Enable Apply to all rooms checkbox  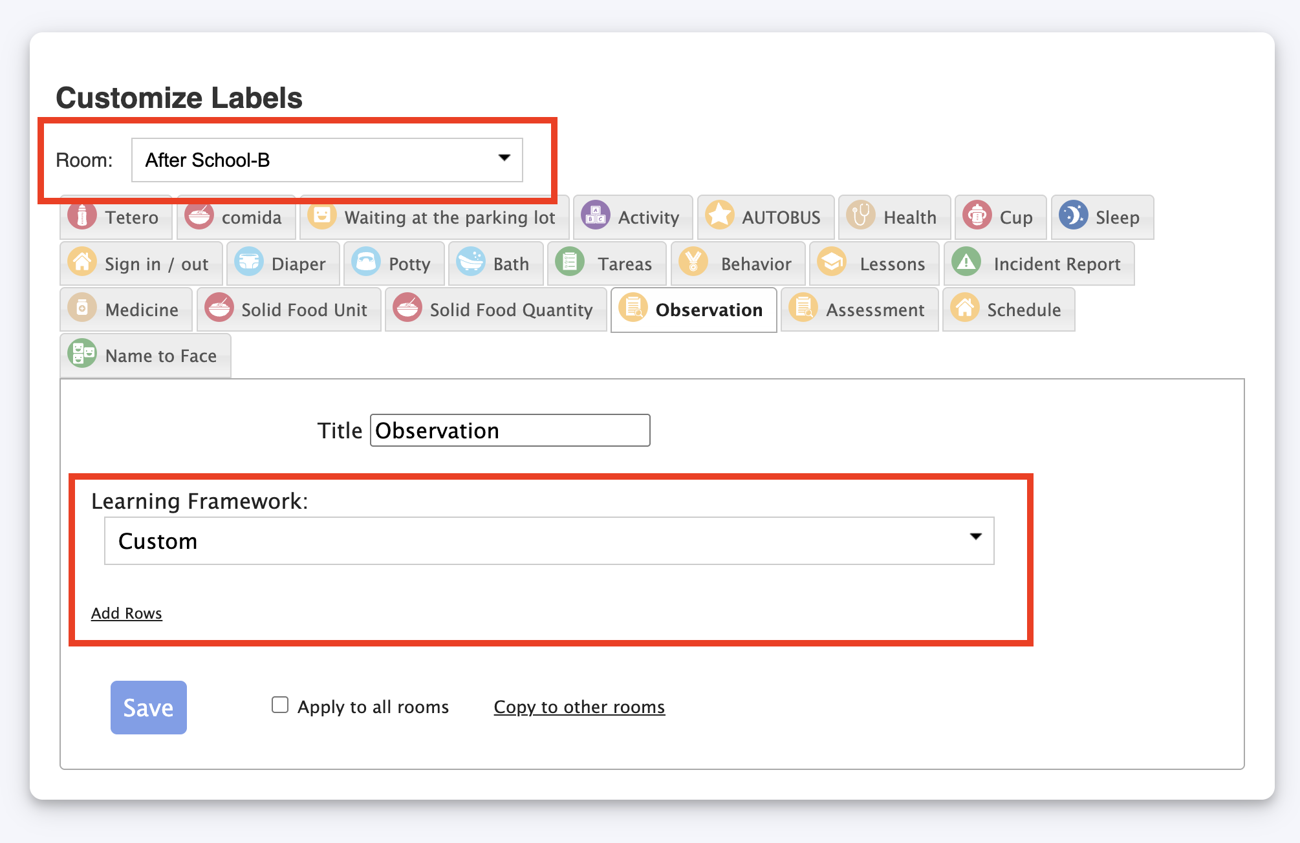coord(280,705)
